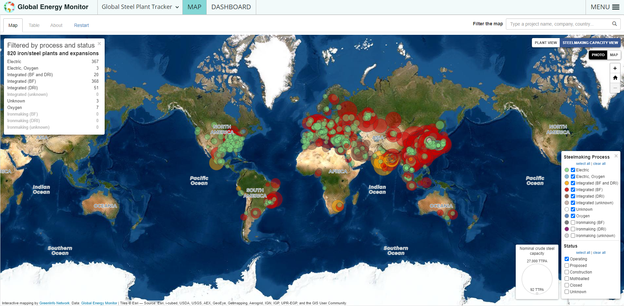Click the Restart link

pyautogui.click(x=81, y=25)
